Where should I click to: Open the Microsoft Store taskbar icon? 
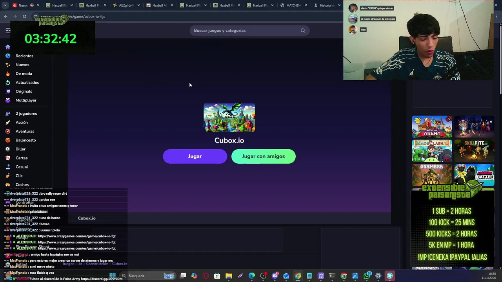217,276
